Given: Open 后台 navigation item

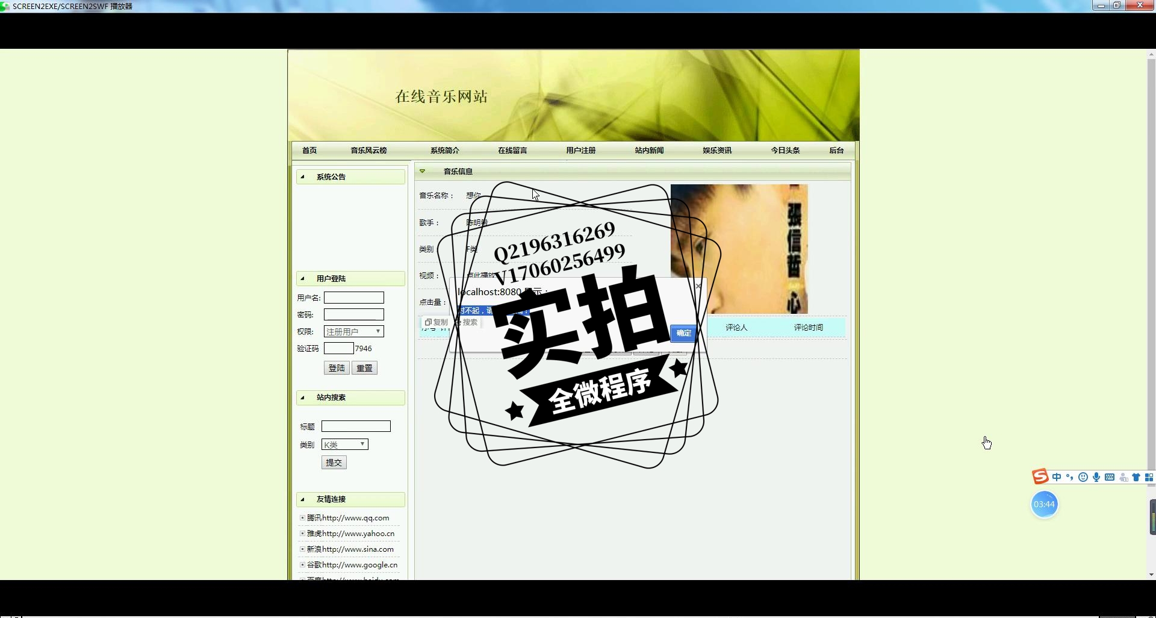Looking at the screenshot, I should coord(836,151).
